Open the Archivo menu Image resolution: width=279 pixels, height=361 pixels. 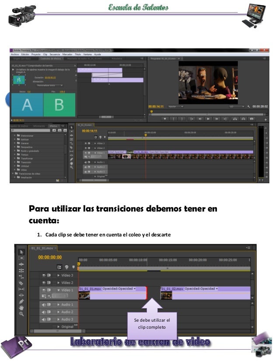click(15, 55)
